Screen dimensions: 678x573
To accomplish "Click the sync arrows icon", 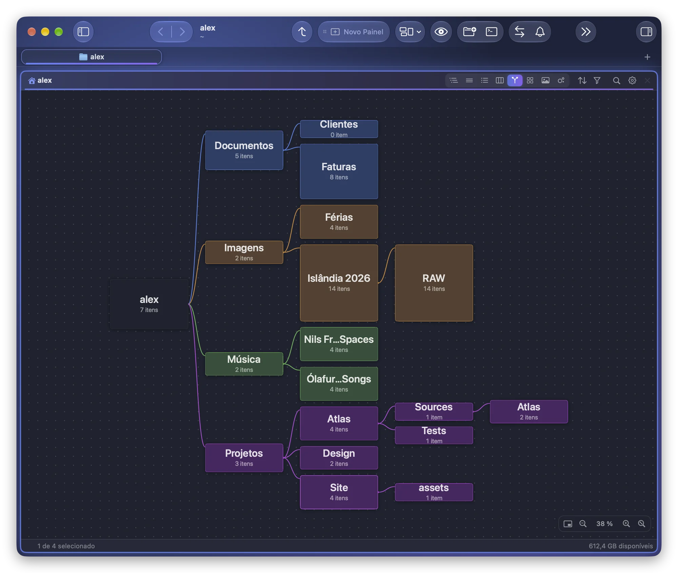I will coord(519,32).
